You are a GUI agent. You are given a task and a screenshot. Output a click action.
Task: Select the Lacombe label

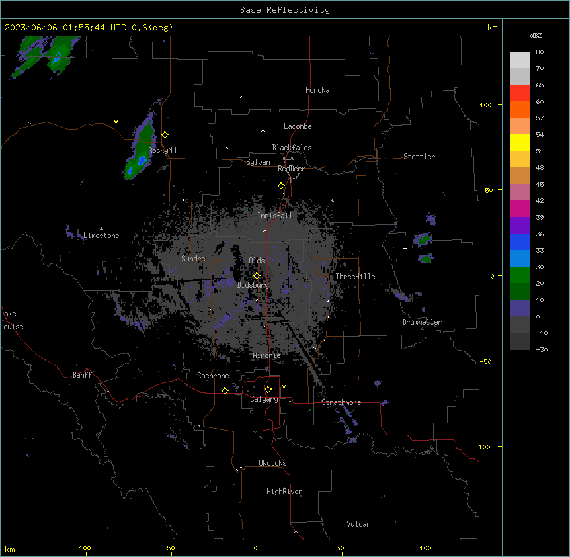tap(298, 126)
